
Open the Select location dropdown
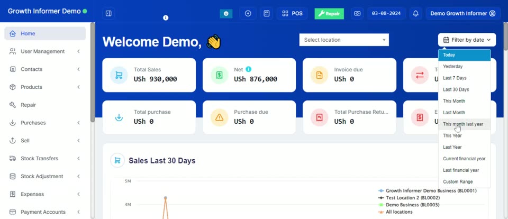[x=344, y=40]
